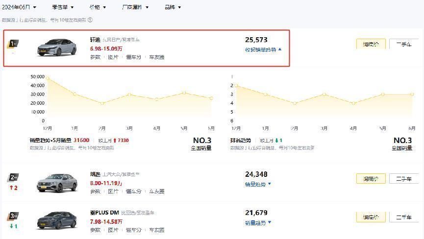Image resolution: width=424 pixels, height=239 pixels.
Task: Open 参数 link under 轩逸
Action: pyautogui.click(x=95, y=57)
